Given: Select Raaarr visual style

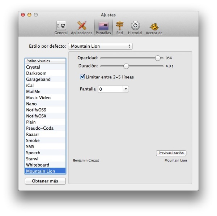Looking at the screenshot, I should 45,134.
